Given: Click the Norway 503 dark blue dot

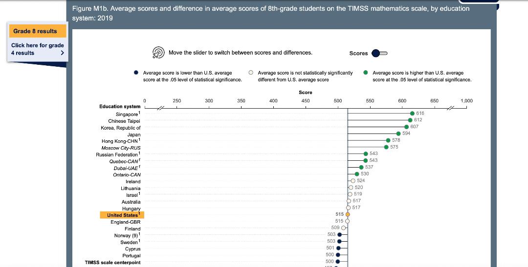Looking at the screenshot, I should [x=339, y=234].
